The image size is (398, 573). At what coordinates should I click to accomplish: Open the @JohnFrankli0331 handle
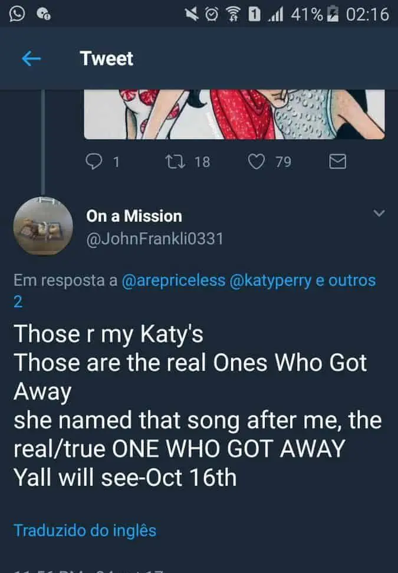[154, 241]
